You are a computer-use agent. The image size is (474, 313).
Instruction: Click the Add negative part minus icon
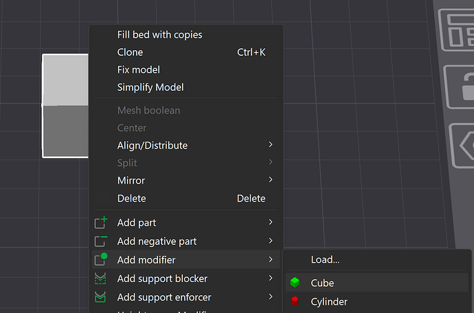(x=101, y=241)
